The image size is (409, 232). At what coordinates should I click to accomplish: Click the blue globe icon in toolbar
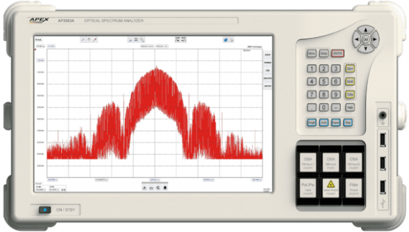click(x=225, y=40)
